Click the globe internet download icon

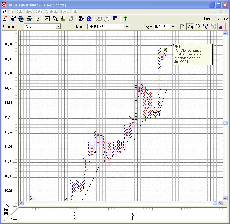point(21,19)
